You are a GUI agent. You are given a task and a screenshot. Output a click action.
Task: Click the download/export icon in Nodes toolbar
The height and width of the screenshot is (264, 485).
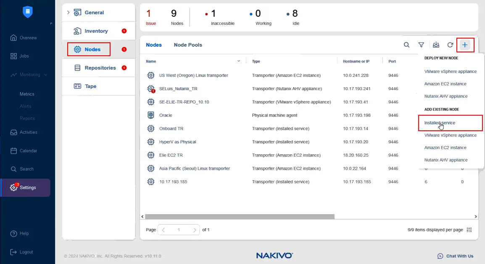point(436,45)
